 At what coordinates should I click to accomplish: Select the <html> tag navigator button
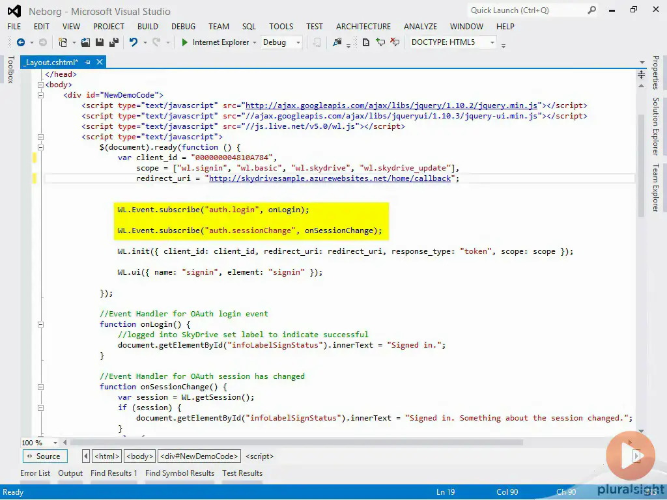[107, 456]
